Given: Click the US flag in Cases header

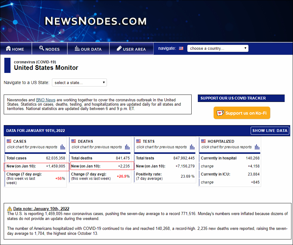Looking at the screenshot, I should pyautogui.click(x=9, y=141).
